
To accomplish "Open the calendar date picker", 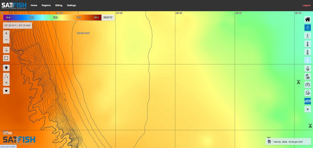I will point(269,142).
